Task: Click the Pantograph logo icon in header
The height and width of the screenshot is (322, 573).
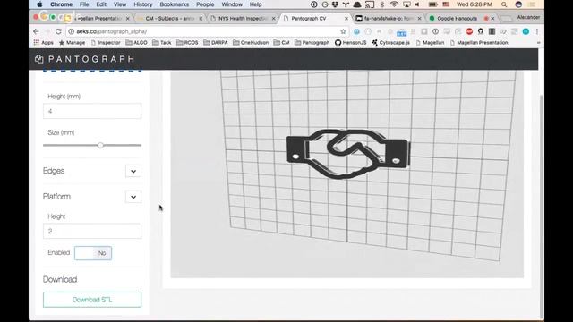Action: 39,59
